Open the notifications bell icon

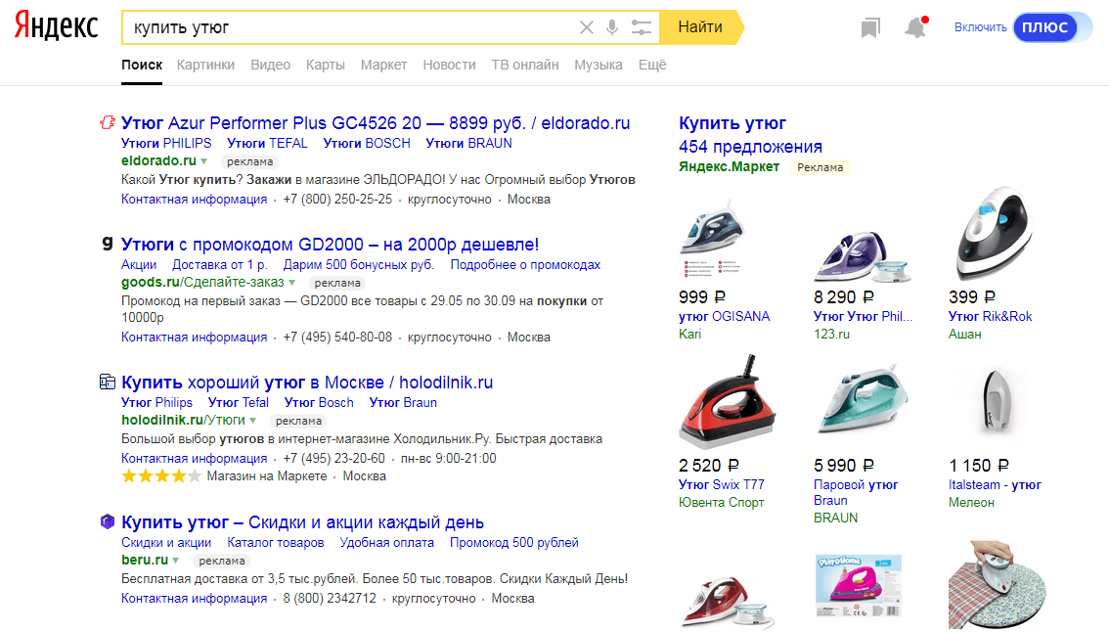(915, 28)
